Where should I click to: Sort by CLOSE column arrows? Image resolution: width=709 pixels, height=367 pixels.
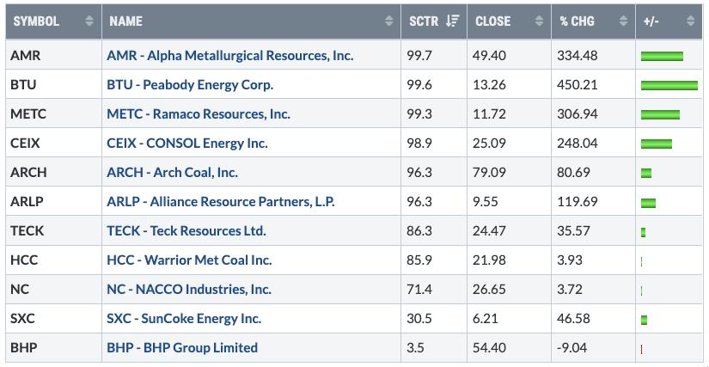click(x=539, y=21)
